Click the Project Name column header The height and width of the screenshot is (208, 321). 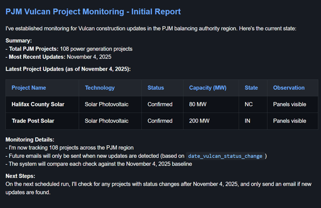pyautogui.click(x=28, y=88)
